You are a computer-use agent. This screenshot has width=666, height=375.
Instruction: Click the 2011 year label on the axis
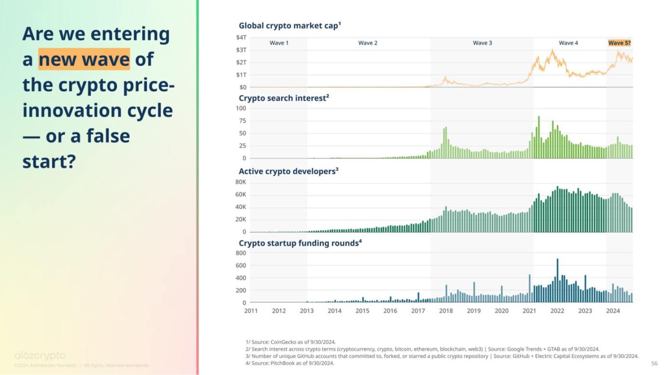tap(251, 311)
